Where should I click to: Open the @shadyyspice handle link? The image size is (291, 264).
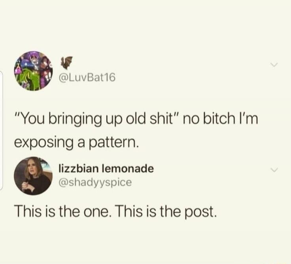coord(95,182)
